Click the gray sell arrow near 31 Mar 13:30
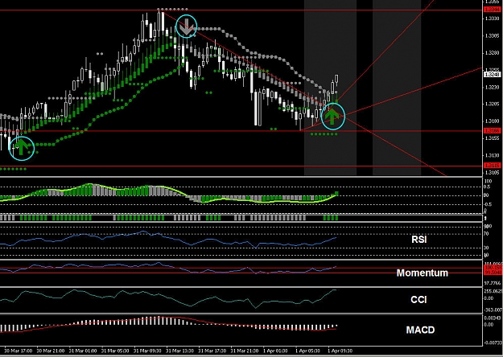Screen dimensions: 503x357 pyautogui.click(x=186, y=27)
